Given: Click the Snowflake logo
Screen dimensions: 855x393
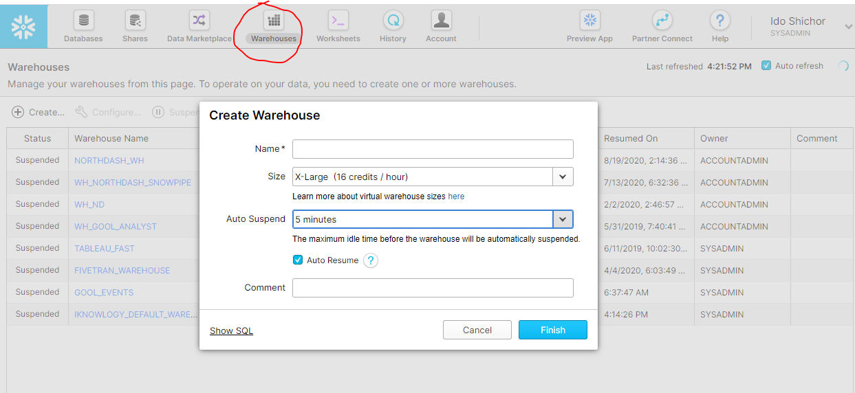Looking at the screenshot, I should 24,27.
